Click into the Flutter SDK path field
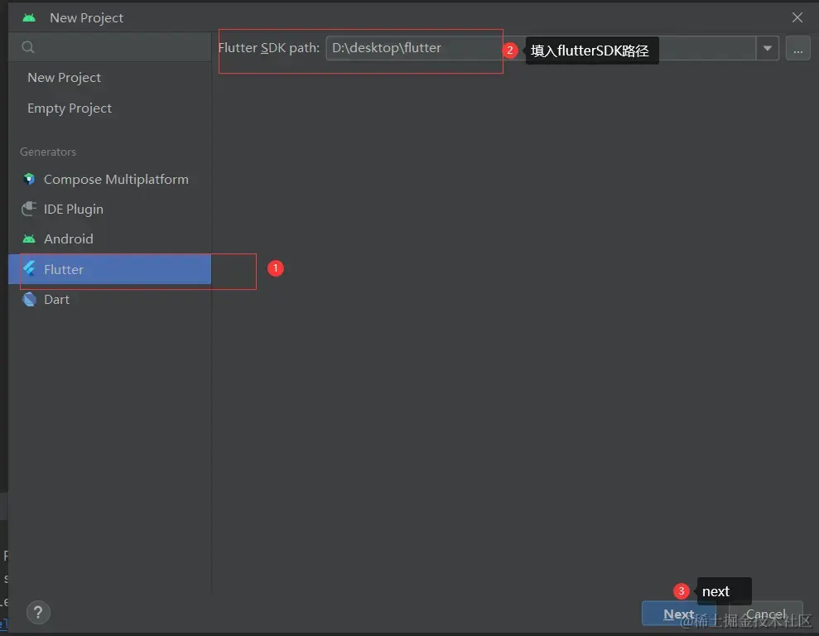 541,48
